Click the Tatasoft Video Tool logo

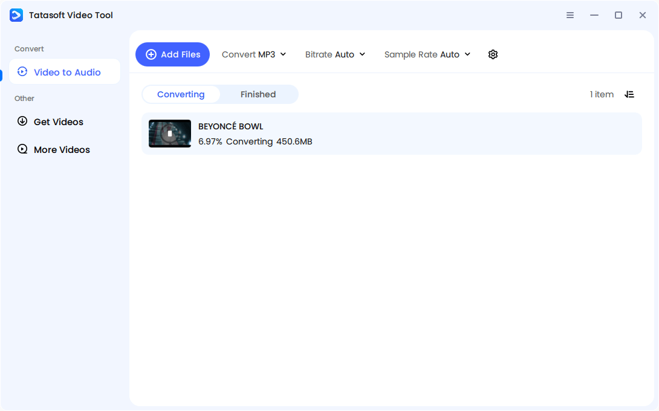[x=16, y=15]
